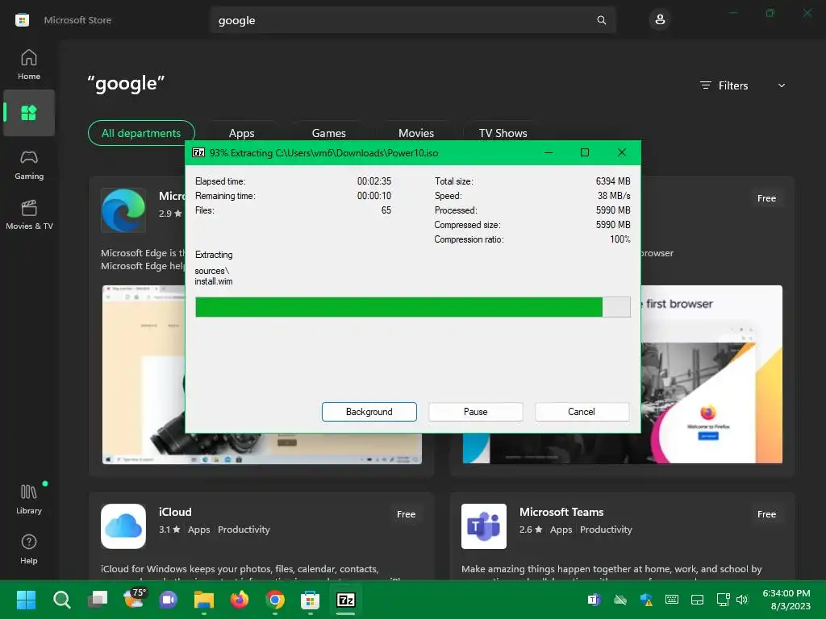Cancel the extraction

click(x=582, y=412)
